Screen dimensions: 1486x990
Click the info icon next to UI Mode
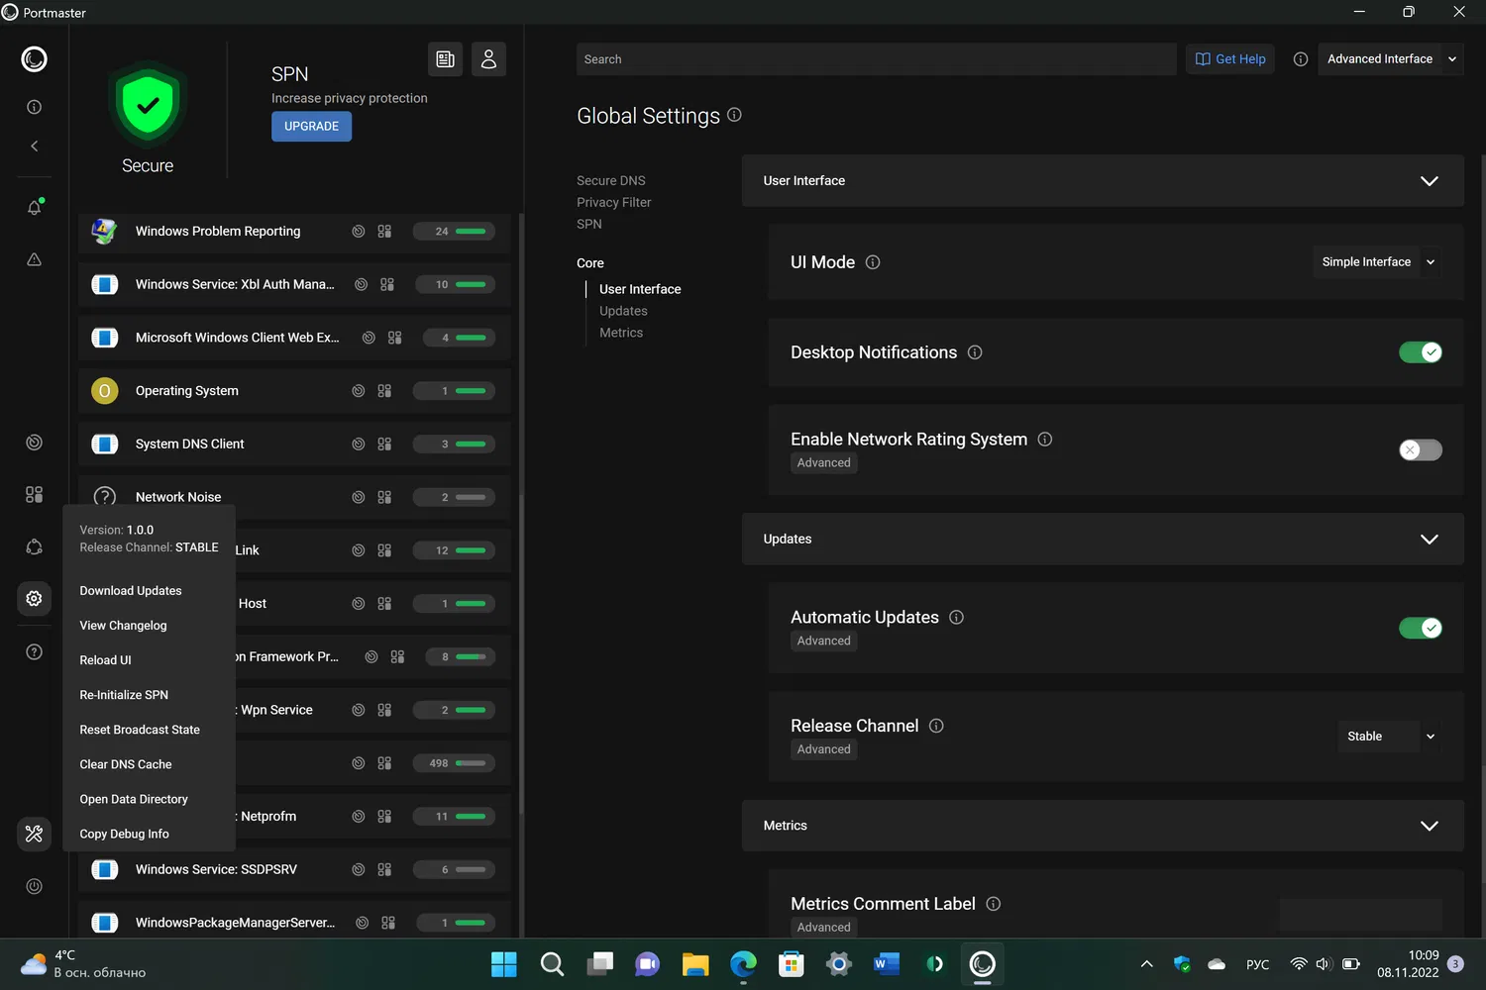point(873,262)
